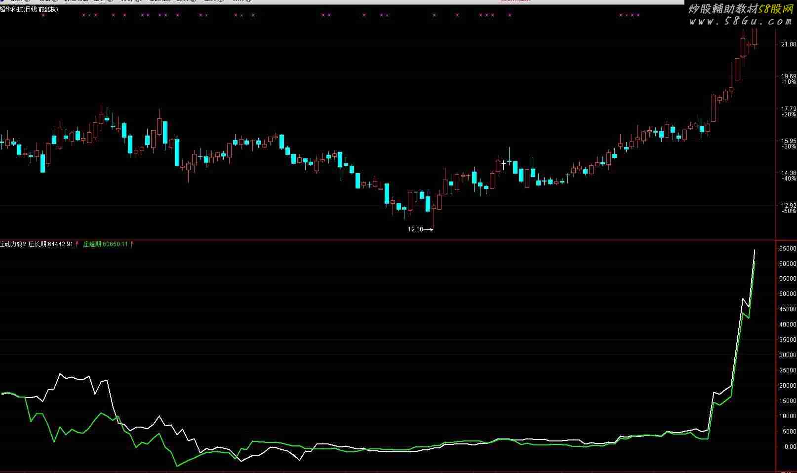Click the 19.69 price axis label
The image size is (797, 473).
click(789, 76)
